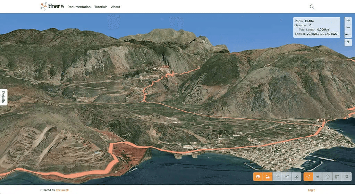Image resolution: width=355 pixels, height=194 pixels.
Task: Open the search magnifier in header
Action: point(312,7)
